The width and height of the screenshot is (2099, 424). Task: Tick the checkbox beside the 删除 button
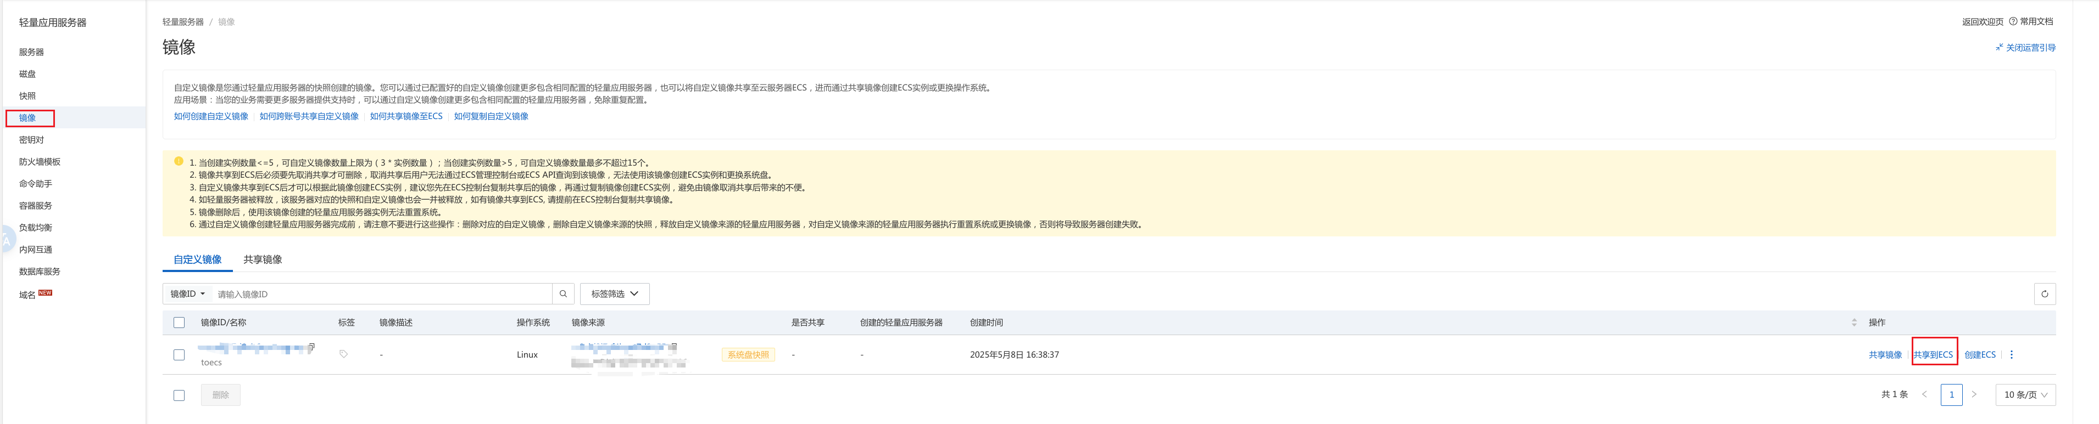(x=179, y=395)
